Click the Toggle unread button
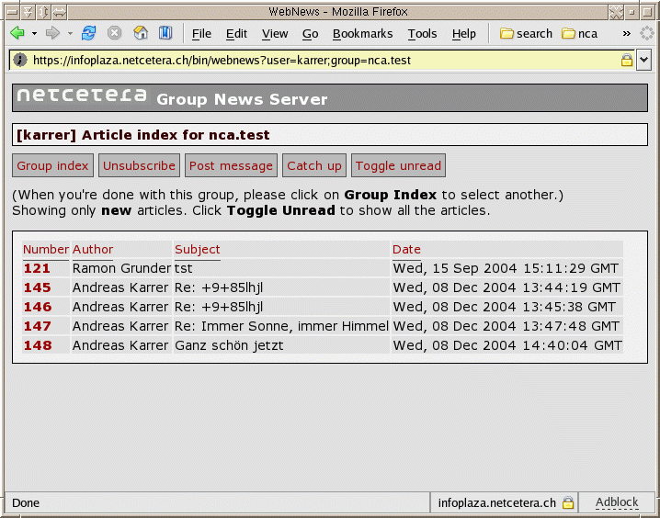The width and height of the screenshot is (660, 518). pos(398,165)
